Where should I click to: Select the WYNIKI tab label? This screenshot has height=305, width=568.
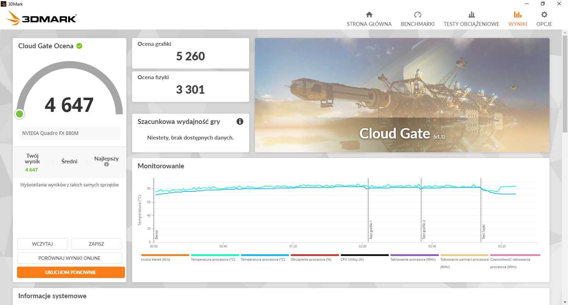click(x=518, y=24)
